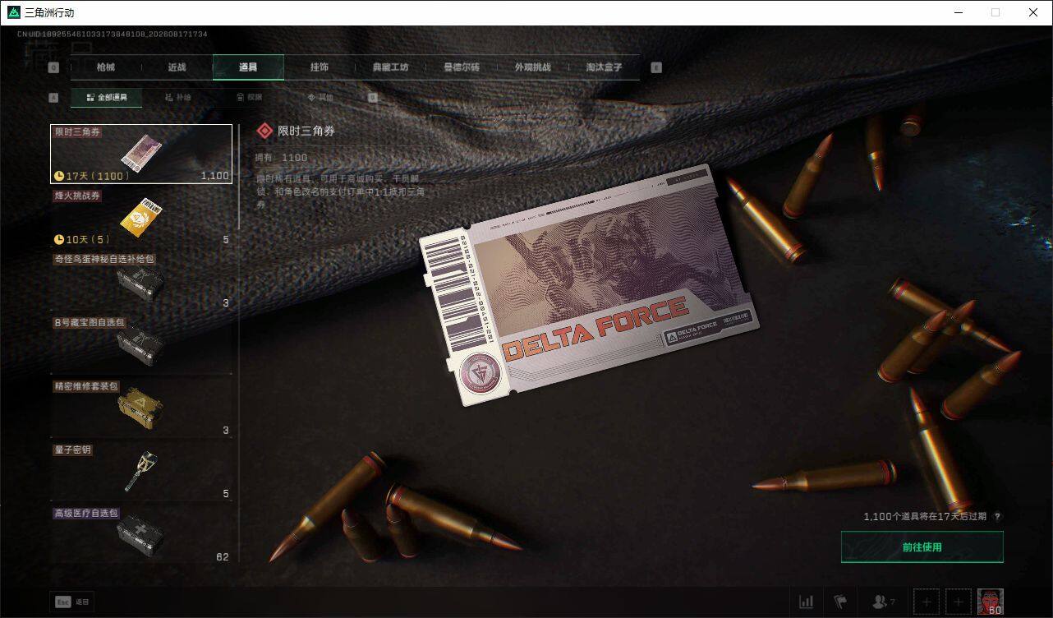Screen dimensions: 1053x618
Task: Open the 挂饰 tab
Action: [320, 67]
